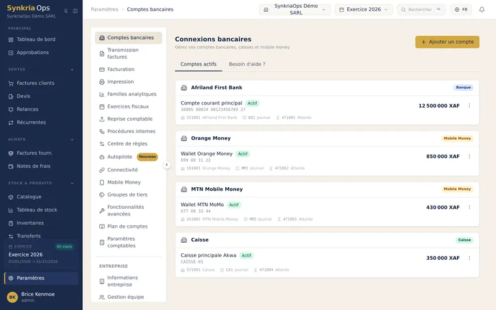The width and height of the screenshot is (496, 310).
Task: Open Centre de règles settings
Action: point(129,144)
